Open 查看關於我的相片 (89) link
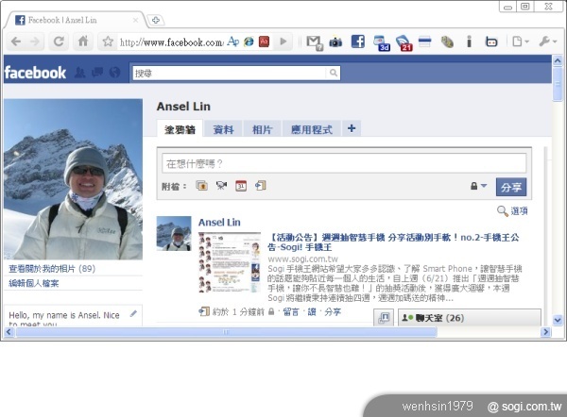This screenshot has height=417, width=567. tap(52, 269)
